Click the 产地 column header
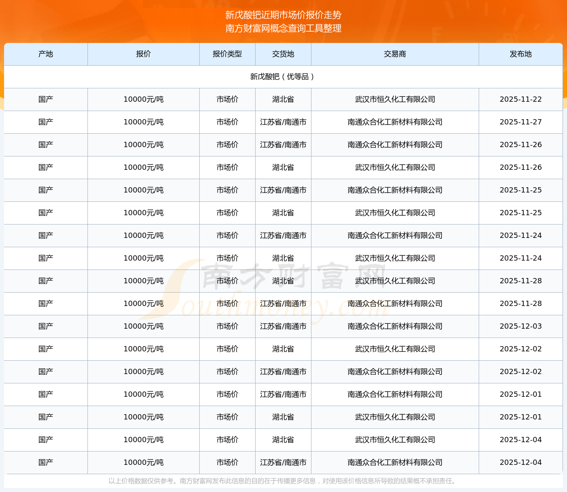The width and height of the screenshot is (567, 492). 46,54
